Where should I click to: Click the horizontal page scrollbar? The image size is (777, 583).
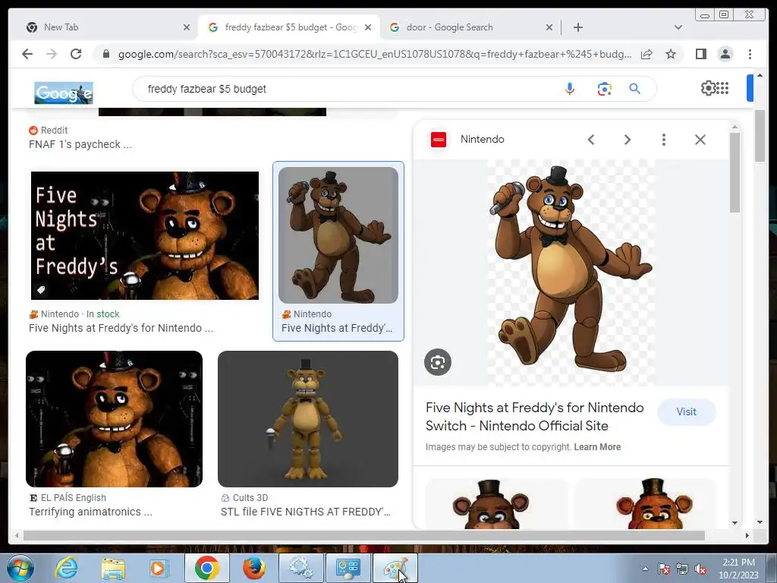pos(363,535)
